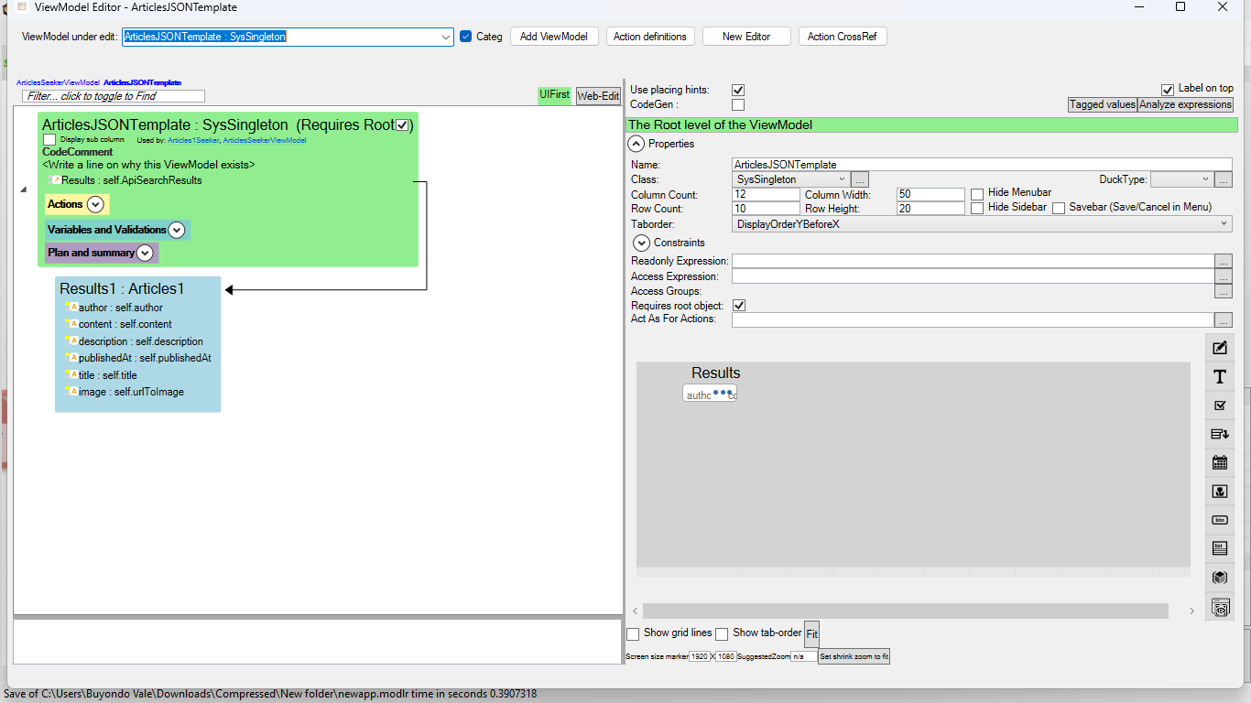Click the 3D cube component icon
1251x703 pixels.
(x=1219, y=578)
